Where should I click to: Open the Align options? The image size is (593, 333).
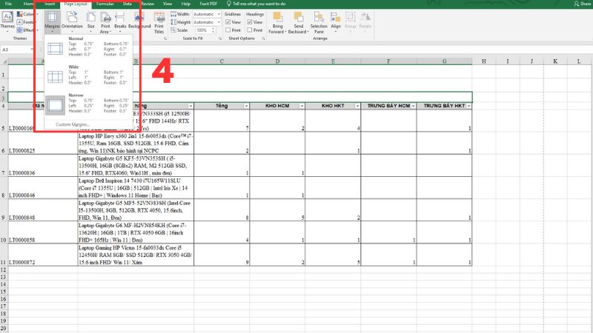[x=336, y=21]
